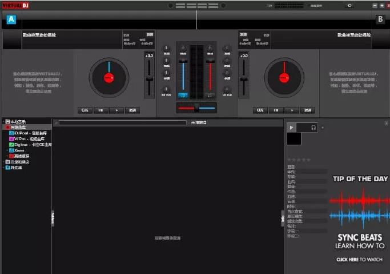This screenshot has width=390, height=274.
Task: Toggle the folders side panel tab
Action: point(53,219)
